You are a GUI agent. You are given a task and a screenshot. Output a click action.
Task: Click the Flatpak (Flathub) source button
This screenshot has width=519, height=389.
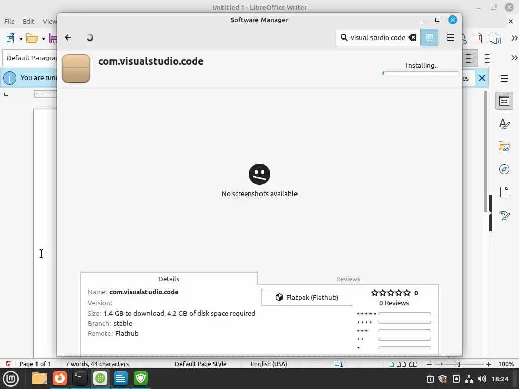point(307,297)
